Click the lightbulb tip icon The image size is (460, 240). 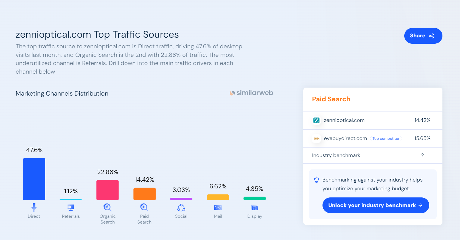[x=316, y=180]
